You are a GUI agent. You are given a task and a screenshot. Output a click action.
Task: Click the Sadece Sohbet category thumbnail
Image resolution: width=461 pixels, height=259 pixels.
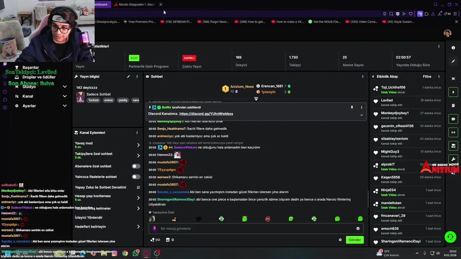80,97
